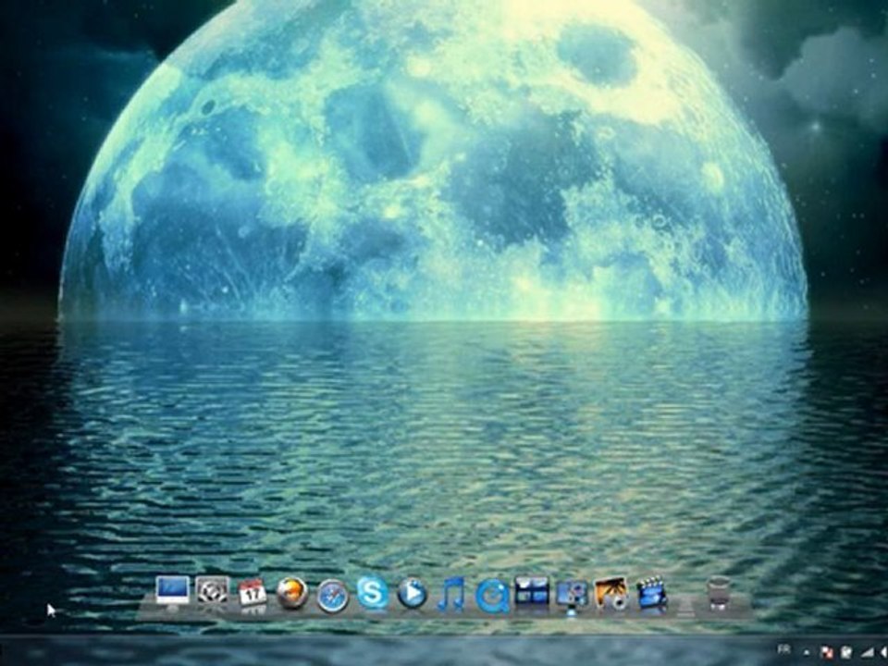Open the sunset photo viewer icon
The height and width of the screenshot is (666, 888).
[611, 593]
